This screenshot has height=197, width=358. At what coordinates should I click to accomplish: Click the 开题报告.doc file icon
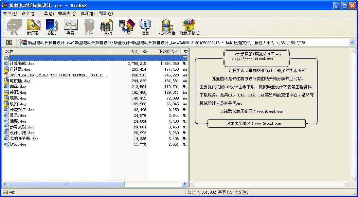tap(6, 110)
